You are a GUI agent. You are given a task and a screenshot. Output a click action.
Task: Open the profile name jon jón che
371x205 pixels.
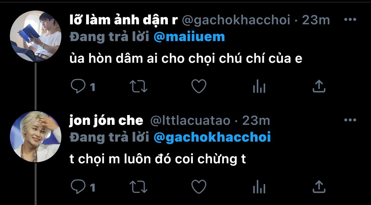tap(106, 121)
